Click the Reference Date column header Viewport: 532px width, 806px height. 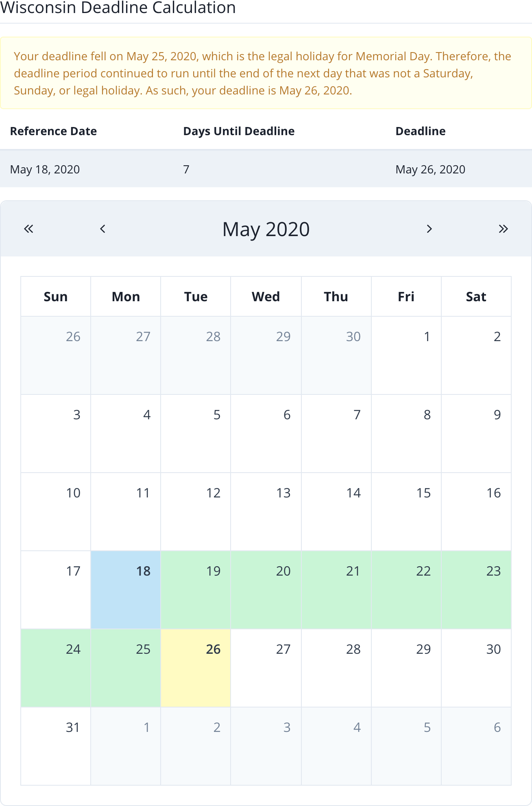click(53, 131)
